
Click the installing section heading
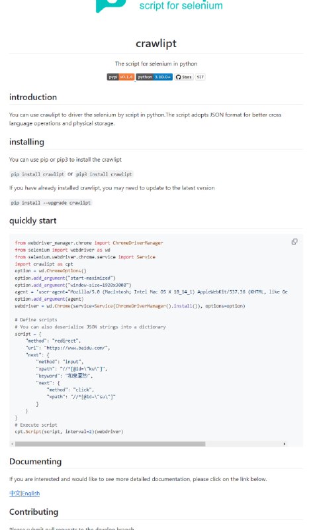26,142
